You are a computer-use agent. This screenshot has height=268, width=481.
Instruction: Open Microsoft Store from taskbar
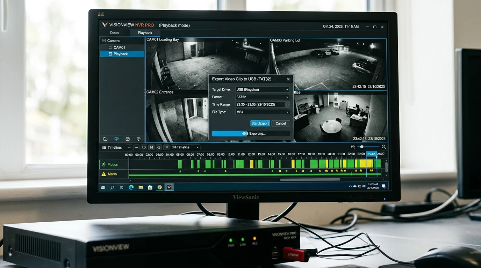pyautogui.click(x=150, y=187)
